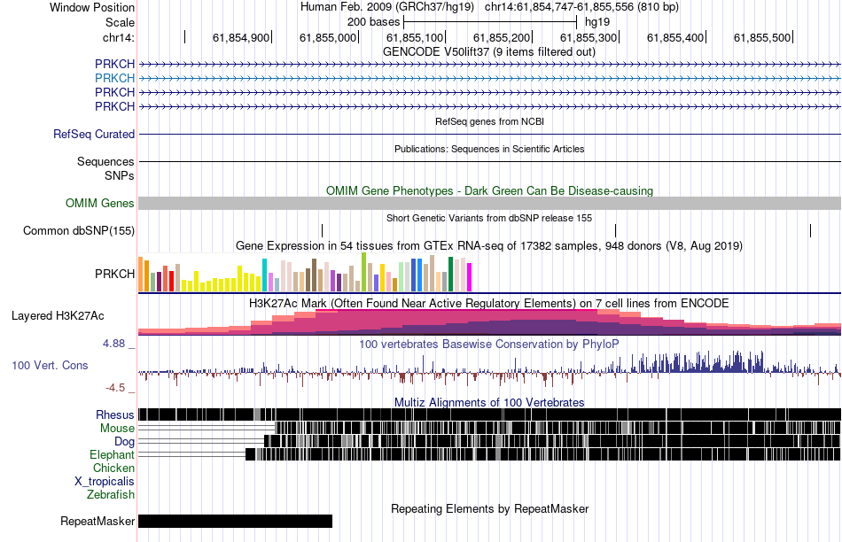The image size is (842, 542).
Task: Click the light-blue PRKCH transcript label
Action: tap(114, 78)
